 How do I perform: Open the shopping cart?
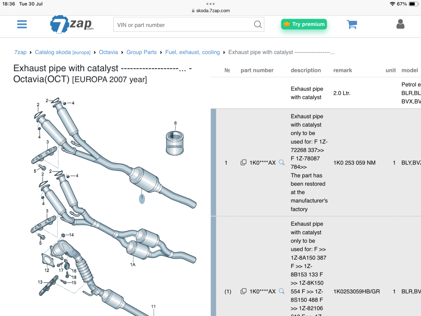[x=352, y=24]
